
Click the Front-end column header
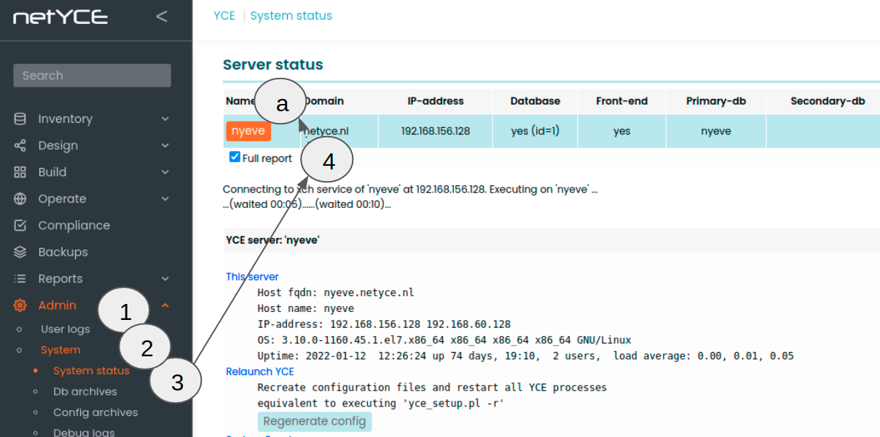pyautogui.click(x=621, y=101)
